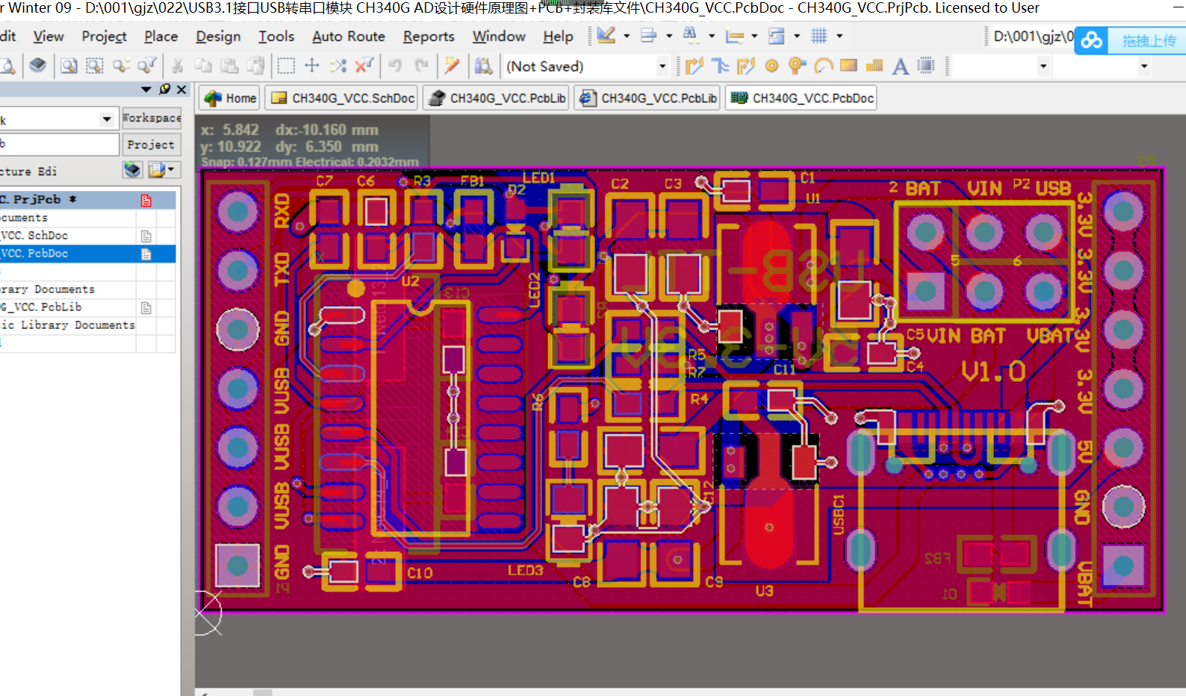This screenshot has height=696, width=1186.
Task: Click the Zoom filtered objects funnel icon
Action: 146,66
